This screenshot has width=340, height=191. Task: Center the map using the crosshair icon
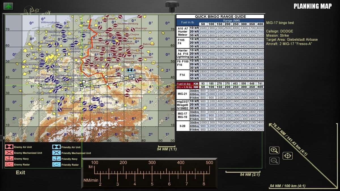(x=288, y=156)
